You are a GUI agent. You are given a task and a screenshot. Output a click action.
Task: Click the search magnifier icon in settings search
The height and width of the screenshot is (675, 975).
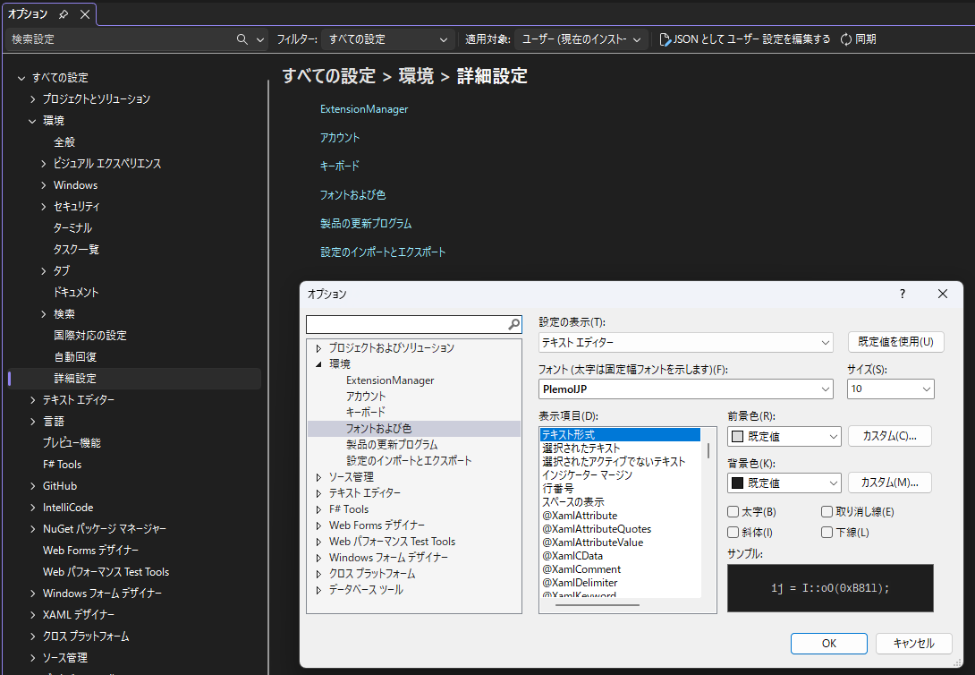pyautogui.click(x=242, y=39)
